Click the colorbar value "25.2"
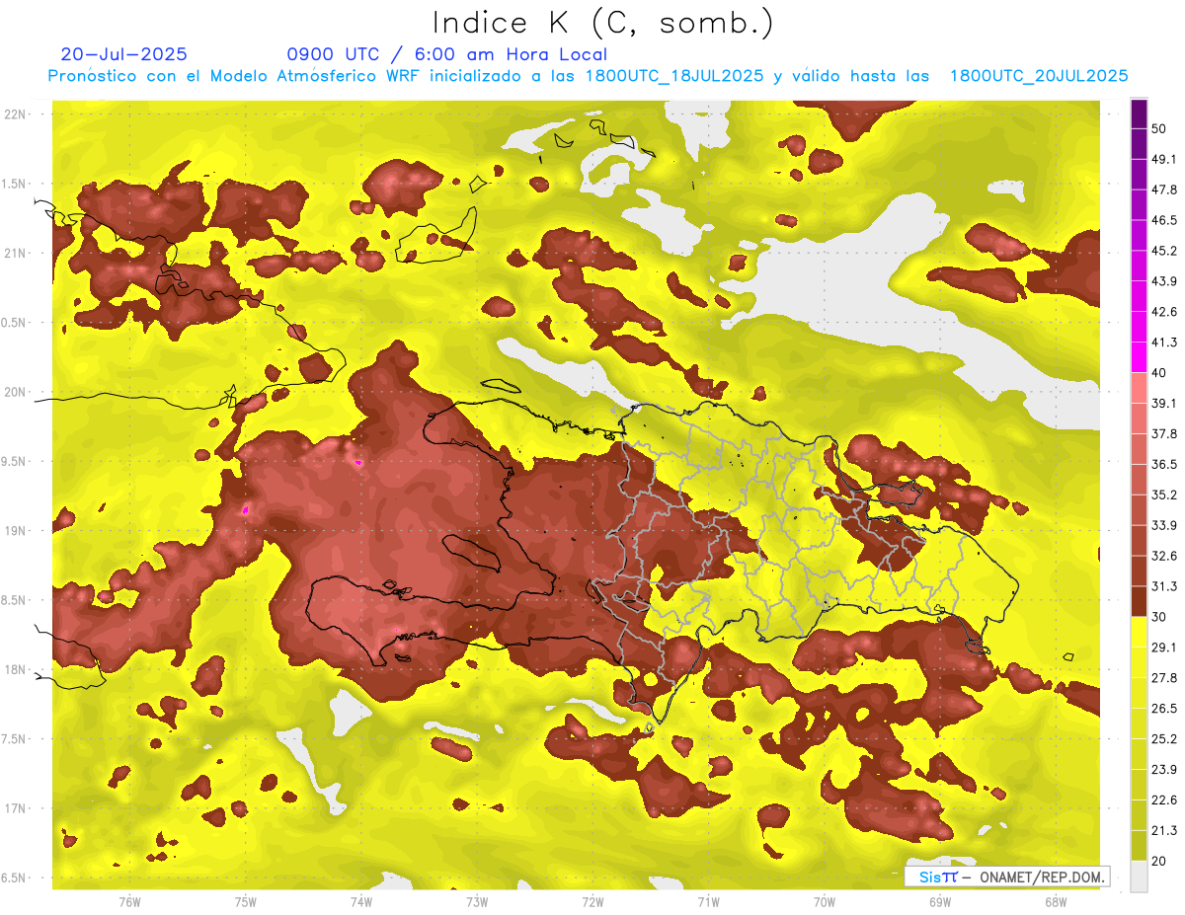The image size is (1185, 915). coord(1164,738)
